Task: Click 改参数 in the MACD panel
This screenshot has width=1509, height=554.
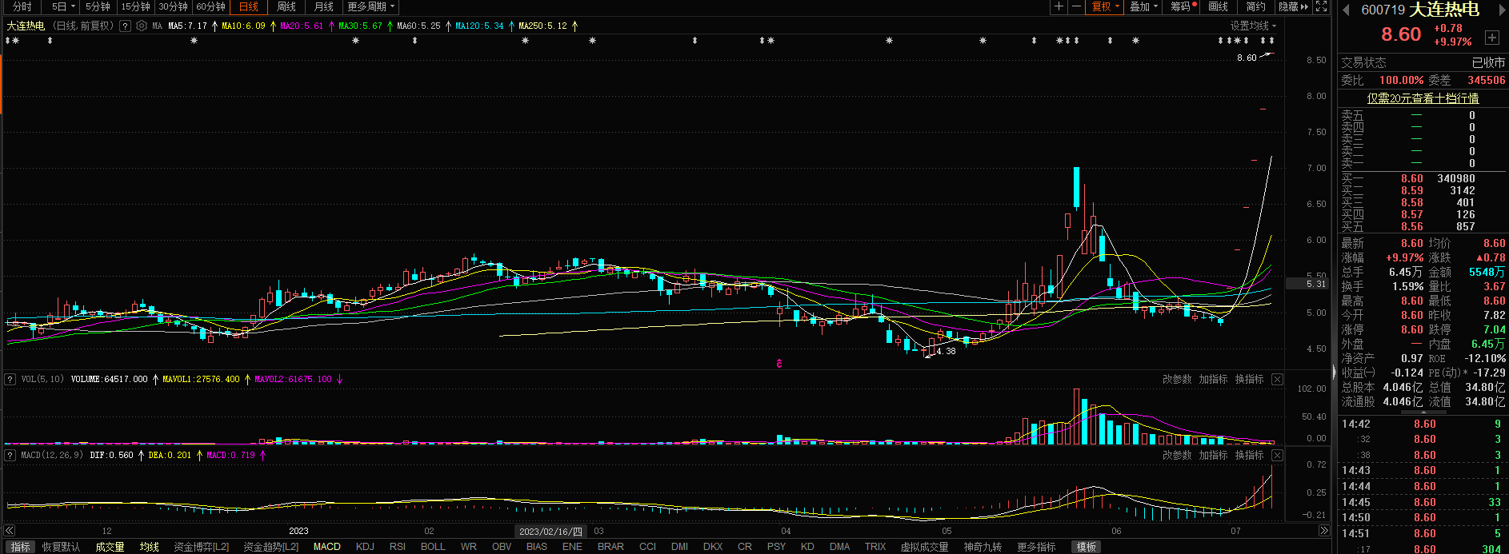Action: tap(1176, 455)
